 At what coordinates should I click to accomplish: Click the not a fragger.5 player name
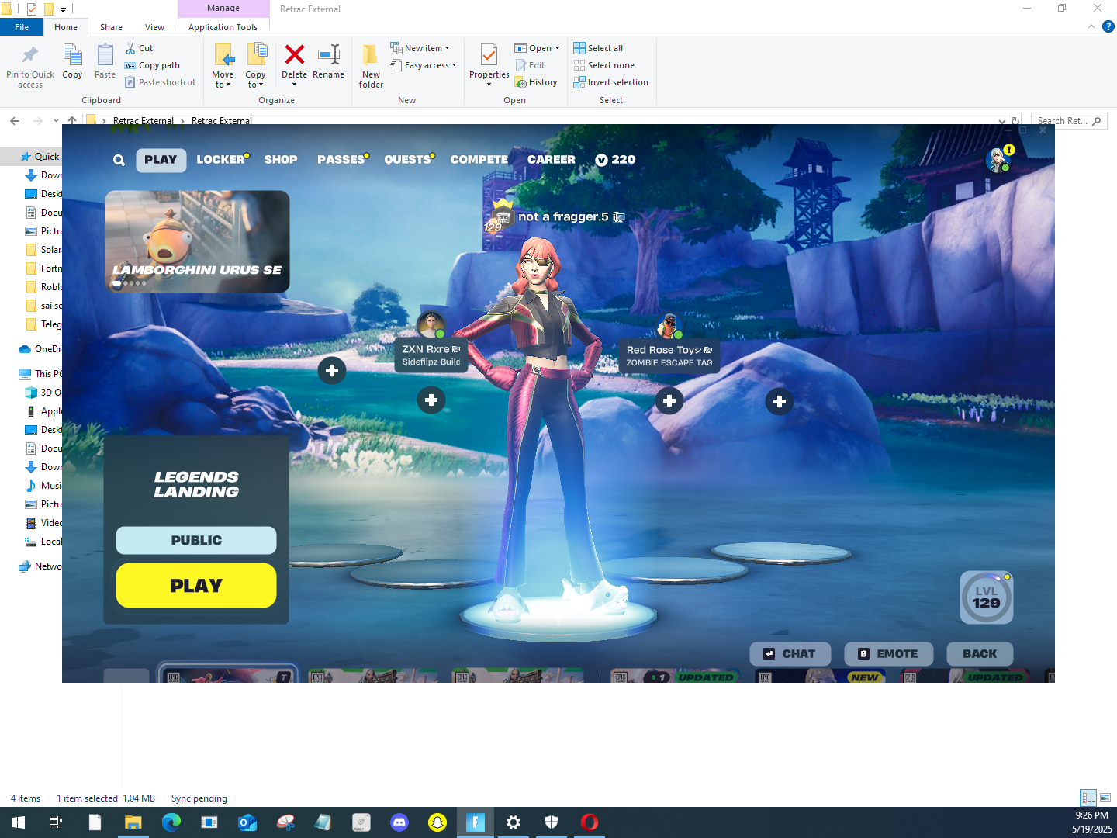coord(563,217)
